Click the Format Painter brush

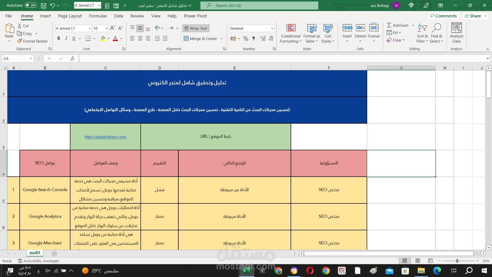pyautogui.click(x=33, y=41)
